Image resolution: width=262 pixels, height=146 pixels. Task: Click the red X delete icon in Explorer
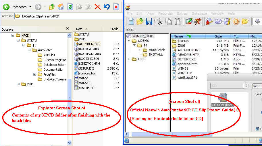[97, 7]
